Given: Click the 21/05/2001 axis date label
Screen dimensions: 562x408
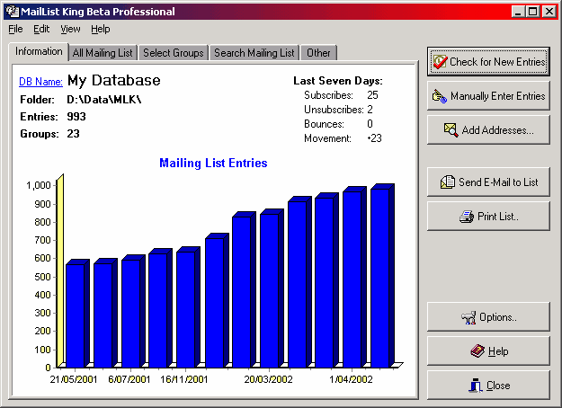Looking at the screenshot, I should click(x=74, y=379).
